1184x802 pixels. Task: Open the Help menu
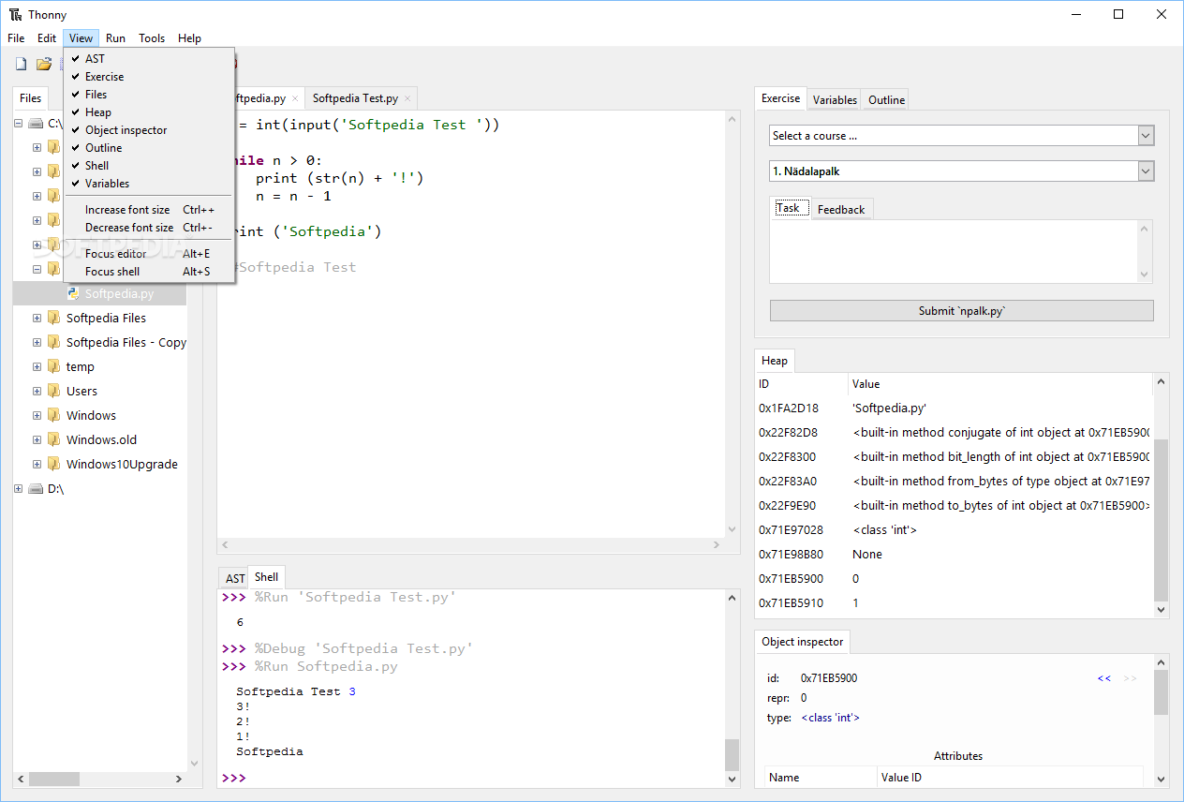click(x=189, y=38)
